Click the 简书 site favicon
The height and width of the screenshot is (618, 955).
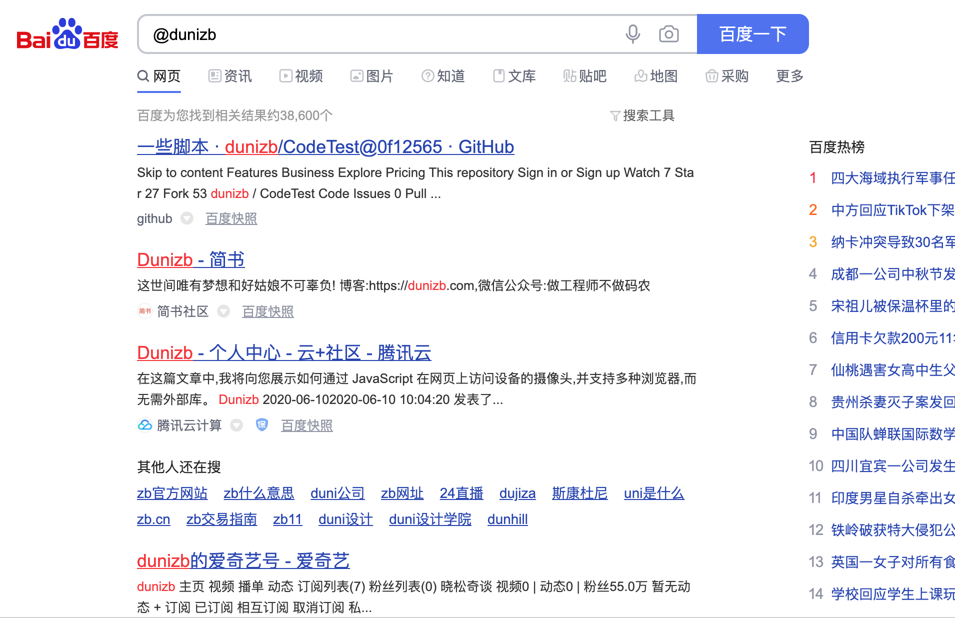pyautogui.click(x=144, y=311)
